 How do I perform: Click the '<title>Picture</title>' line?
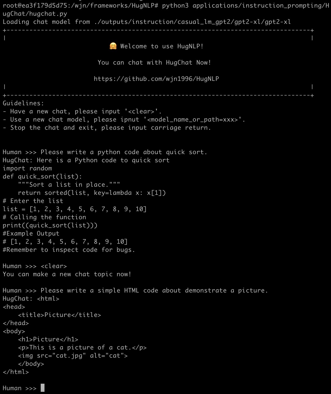59,315
